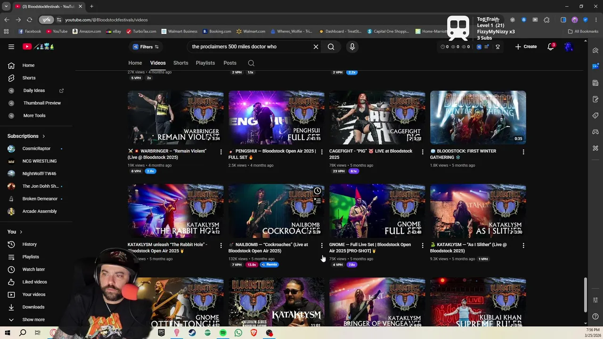603x339 pixels.
Task: Open NCG WRESTLING subscription
Action: (40, 161)
